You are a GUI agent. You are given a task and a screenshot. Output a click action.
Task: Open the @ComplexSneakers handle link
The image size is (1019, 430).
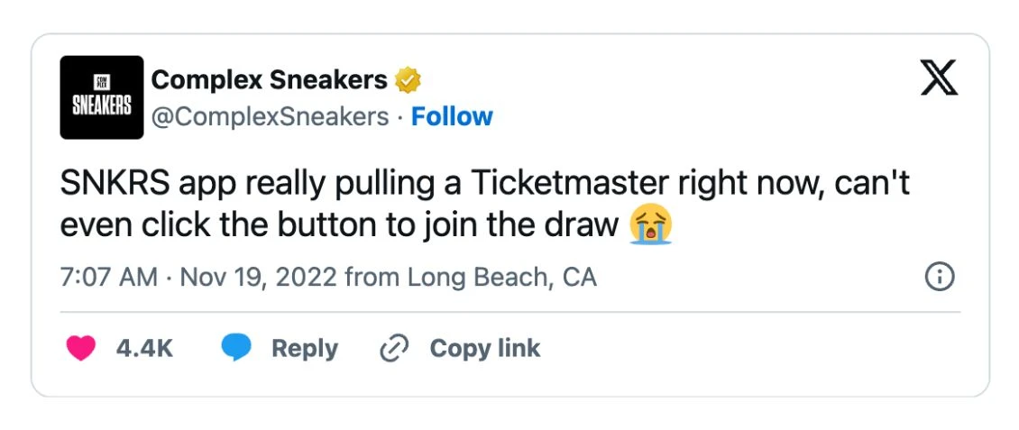[x=270, y=117]
